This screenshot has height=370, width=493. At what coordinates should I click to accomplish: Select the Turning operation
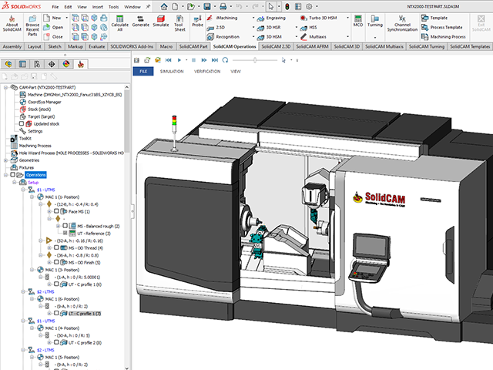tap(375, 22)
